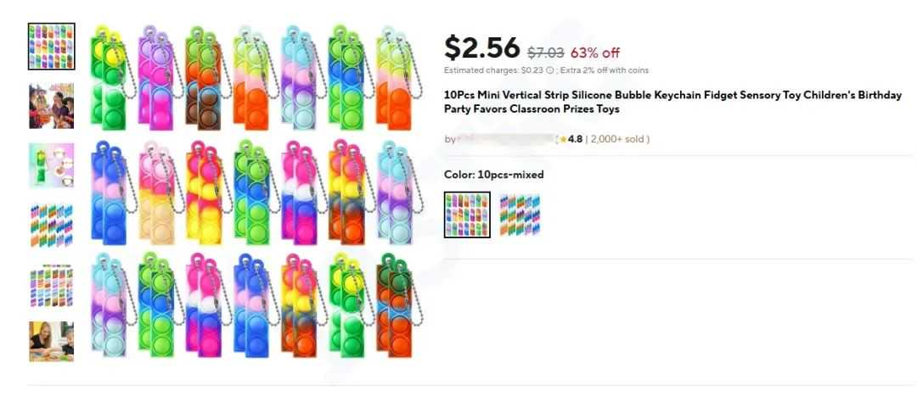Click the yellow star rating icon
Screen dimensions: 917x396
(563, 139)
